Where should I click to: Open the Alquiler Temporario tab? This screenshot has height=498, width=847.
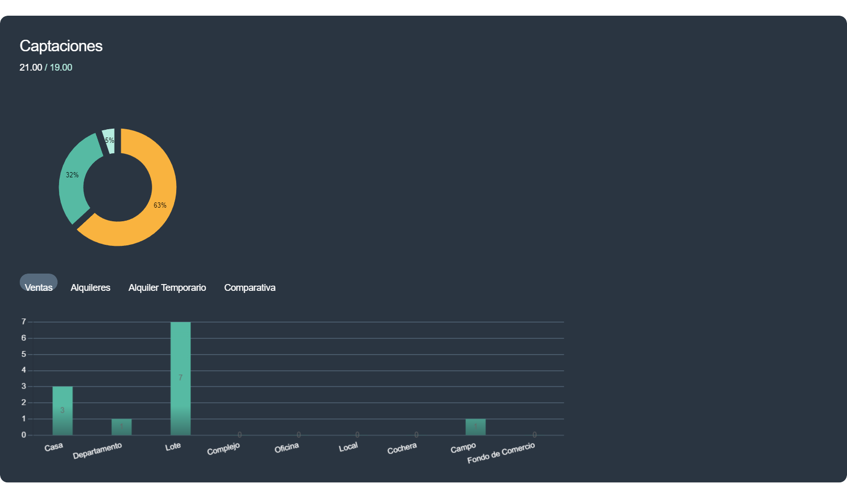167,288
